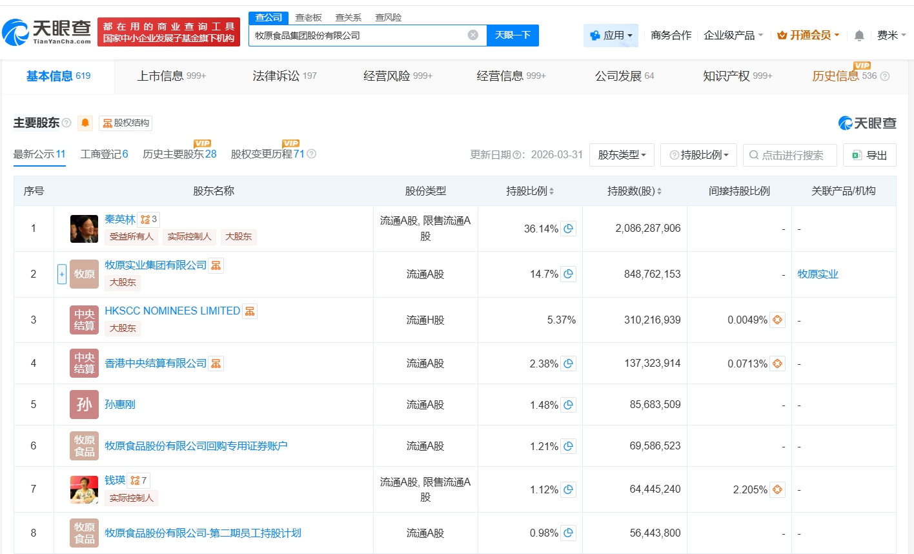This screenshot has height=554, width=914.
Task: Open the 知识产权 tab
Action: click(x=737, y=76)
